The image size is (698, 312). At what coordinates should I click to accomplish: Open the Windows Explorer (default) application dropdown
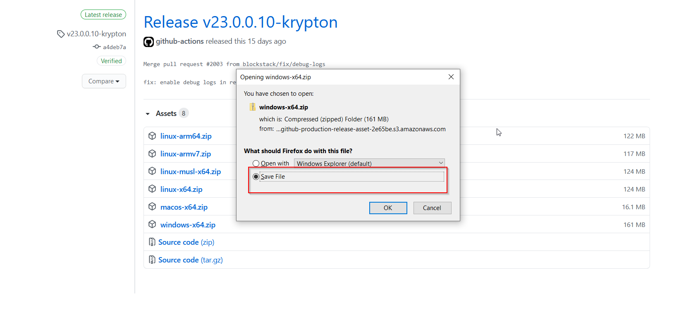point(369,163)
